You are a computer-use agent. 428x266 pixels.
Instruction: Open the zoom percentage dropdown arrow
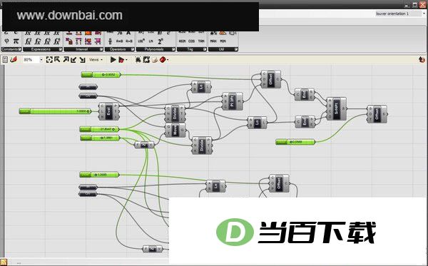coord(41,60)
